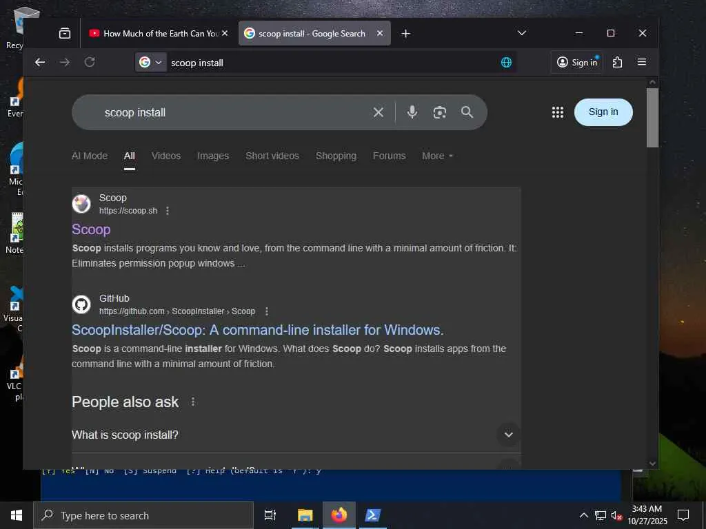
Task: Switch to Short videos results
Action: (272, 156)
